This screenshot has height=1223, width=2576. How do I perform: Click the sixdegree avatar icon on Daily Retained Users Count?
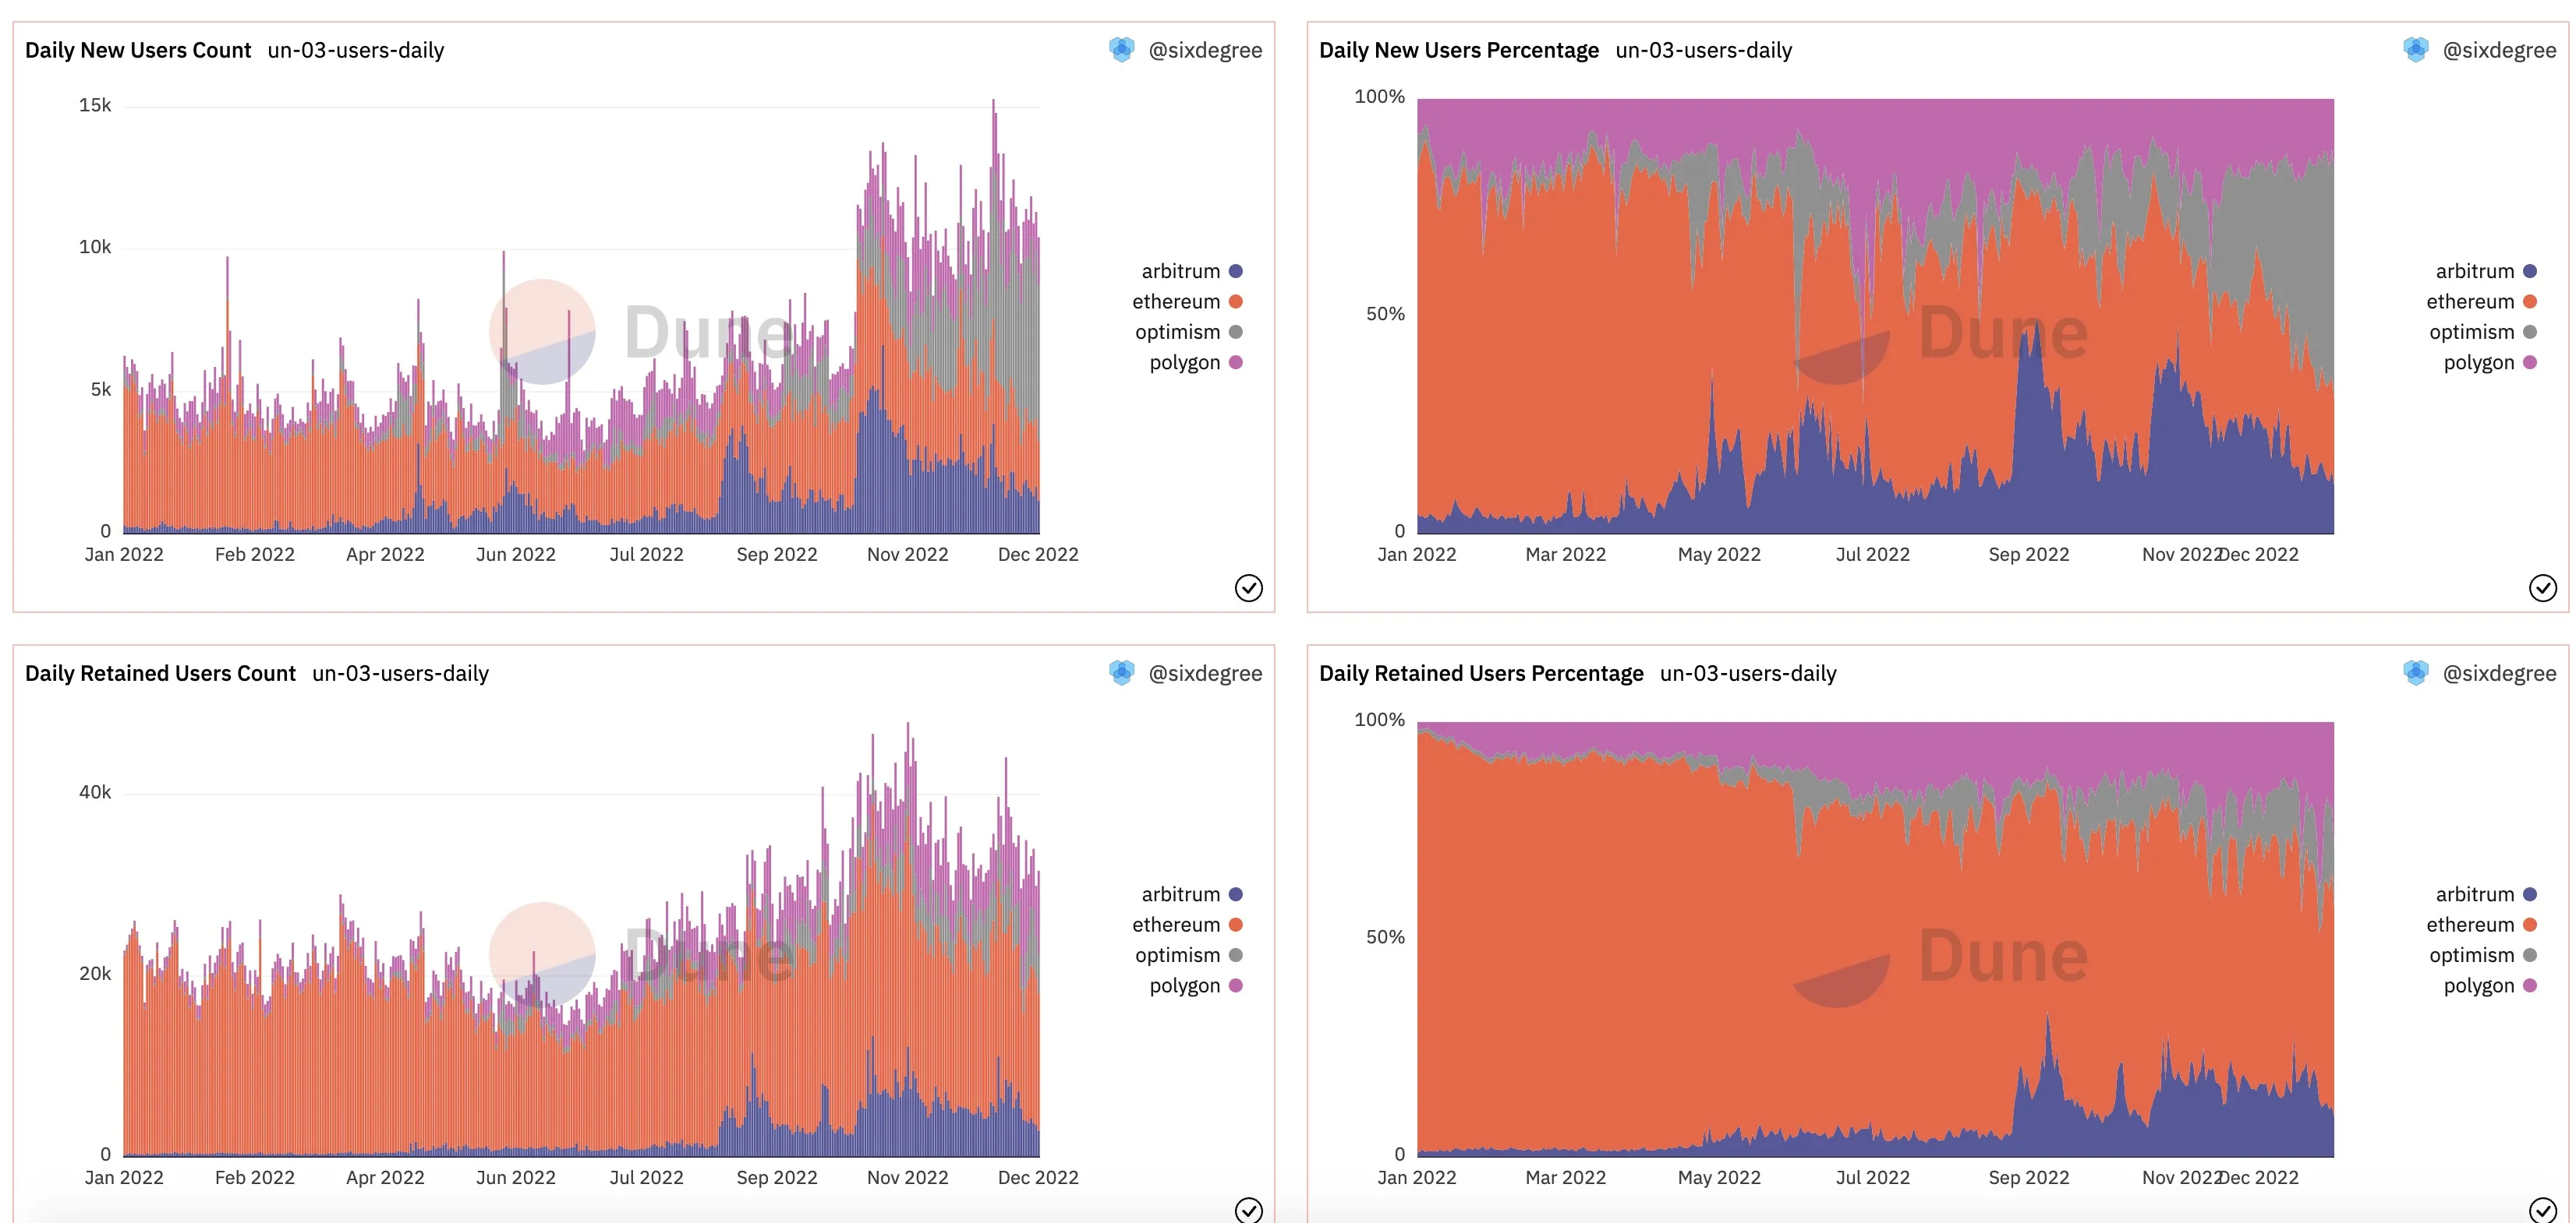point(1122,674)
